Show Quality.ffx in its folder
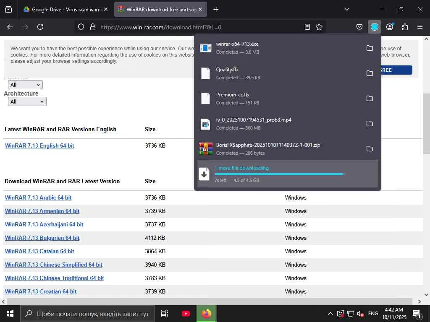The height and width of the screenshot is (322, 430). coord(370,73)
